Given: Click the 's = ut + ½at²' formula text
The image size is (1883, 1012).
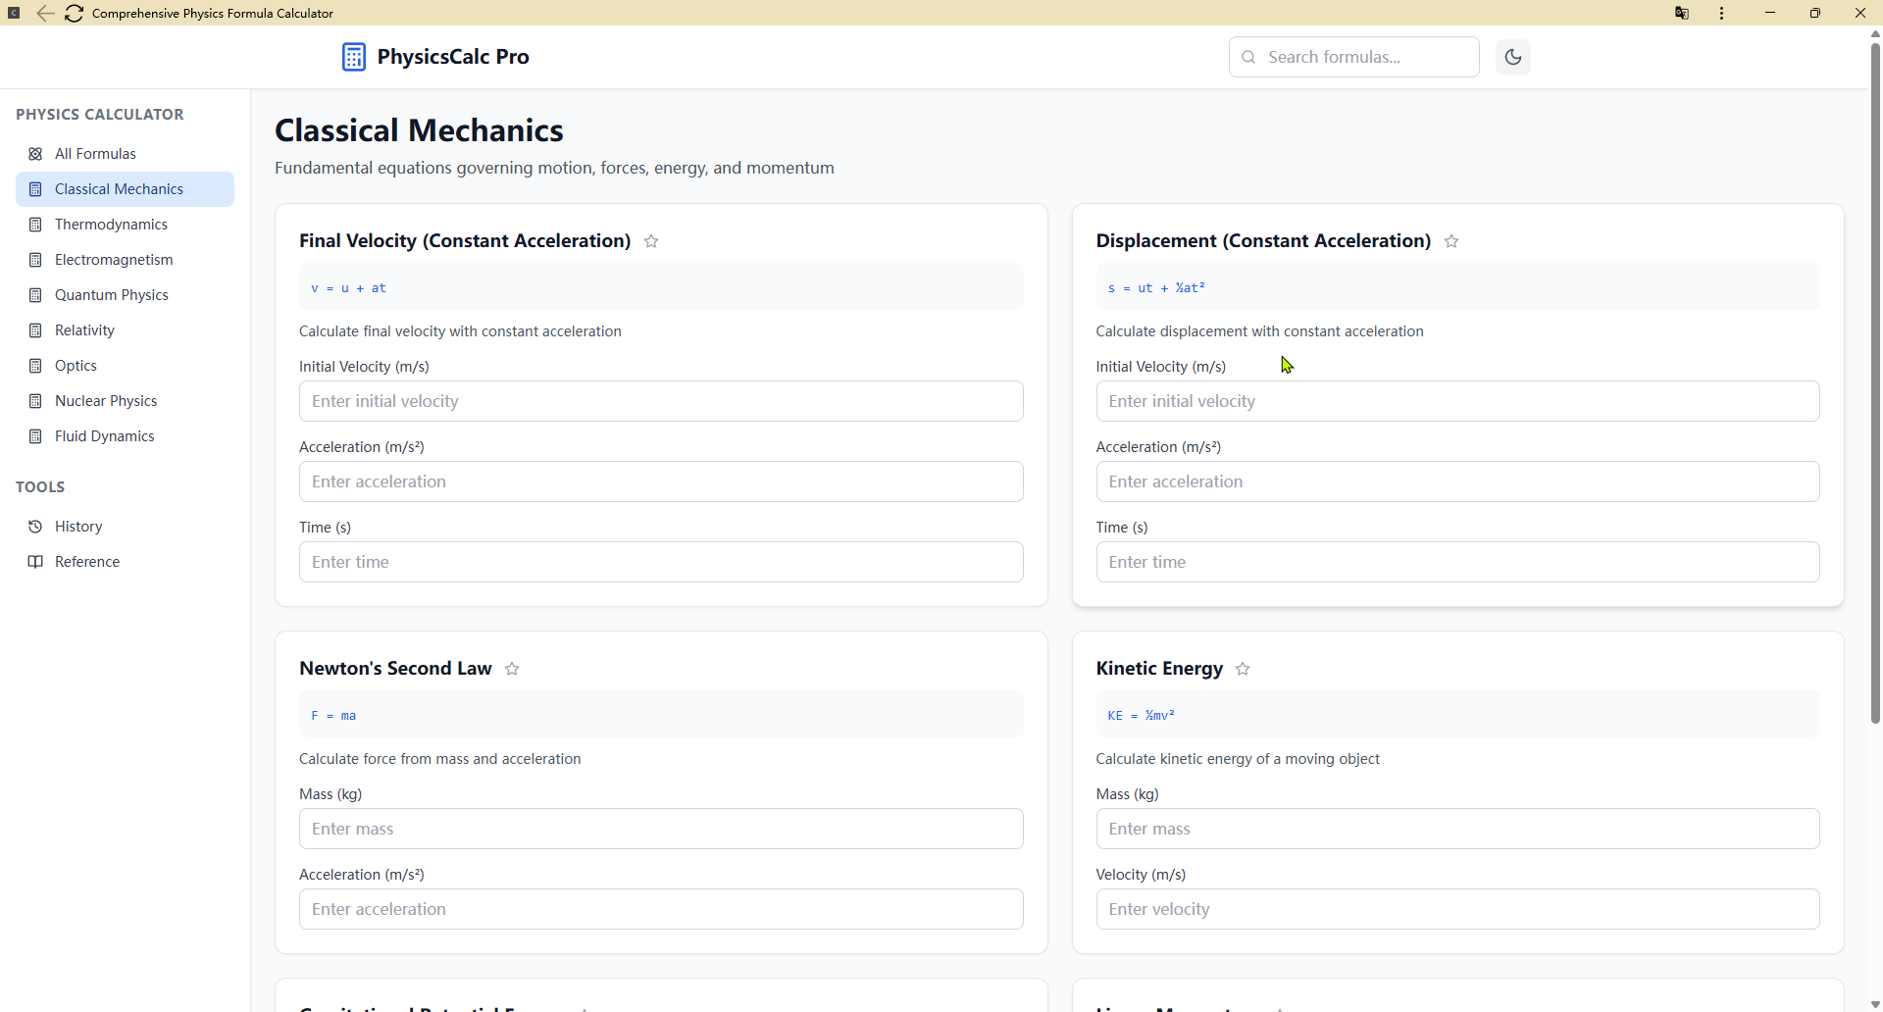Looking at the screenshot, I should tap(1155, 288).
